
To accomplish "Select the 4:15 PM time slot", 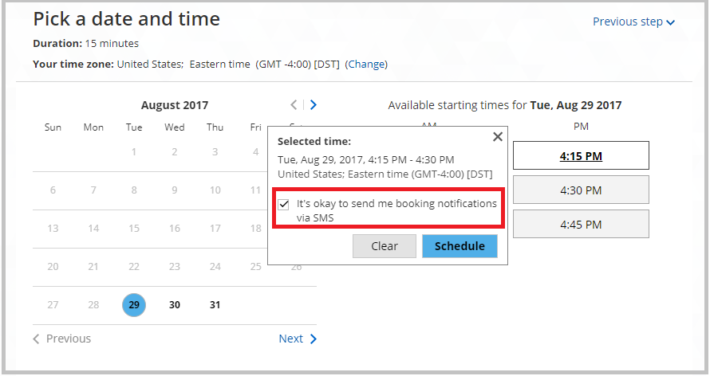I will coord(581,156).
